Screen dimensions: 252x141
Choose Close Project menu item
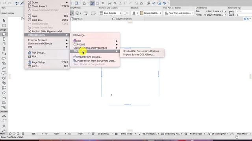pos(47,6)
